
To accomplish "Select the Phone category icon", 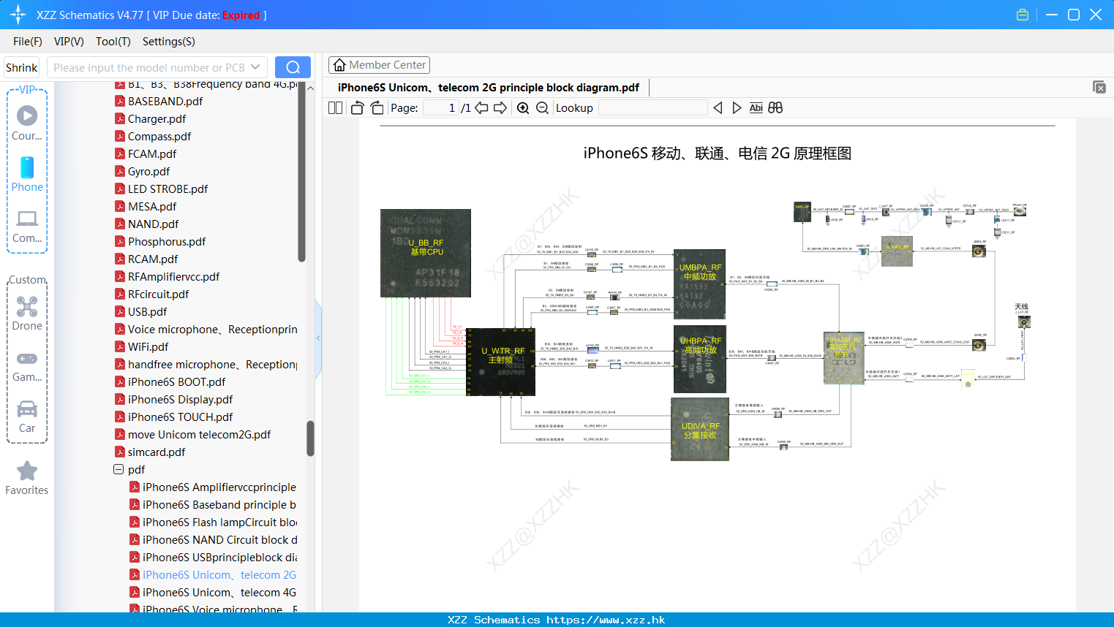I will point(27,167).
